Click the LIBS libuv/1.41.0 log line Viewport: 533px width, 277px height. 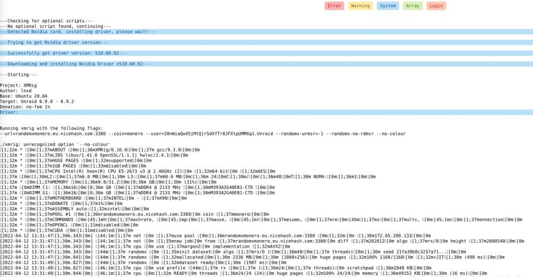pyautogui.click(x=94, y=155)
